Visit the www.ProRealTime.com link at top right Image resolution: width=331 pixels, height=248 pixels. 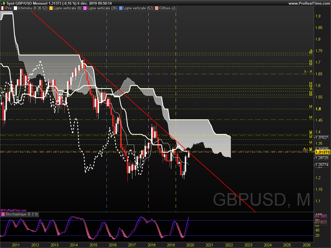click(x=309, y=3)
